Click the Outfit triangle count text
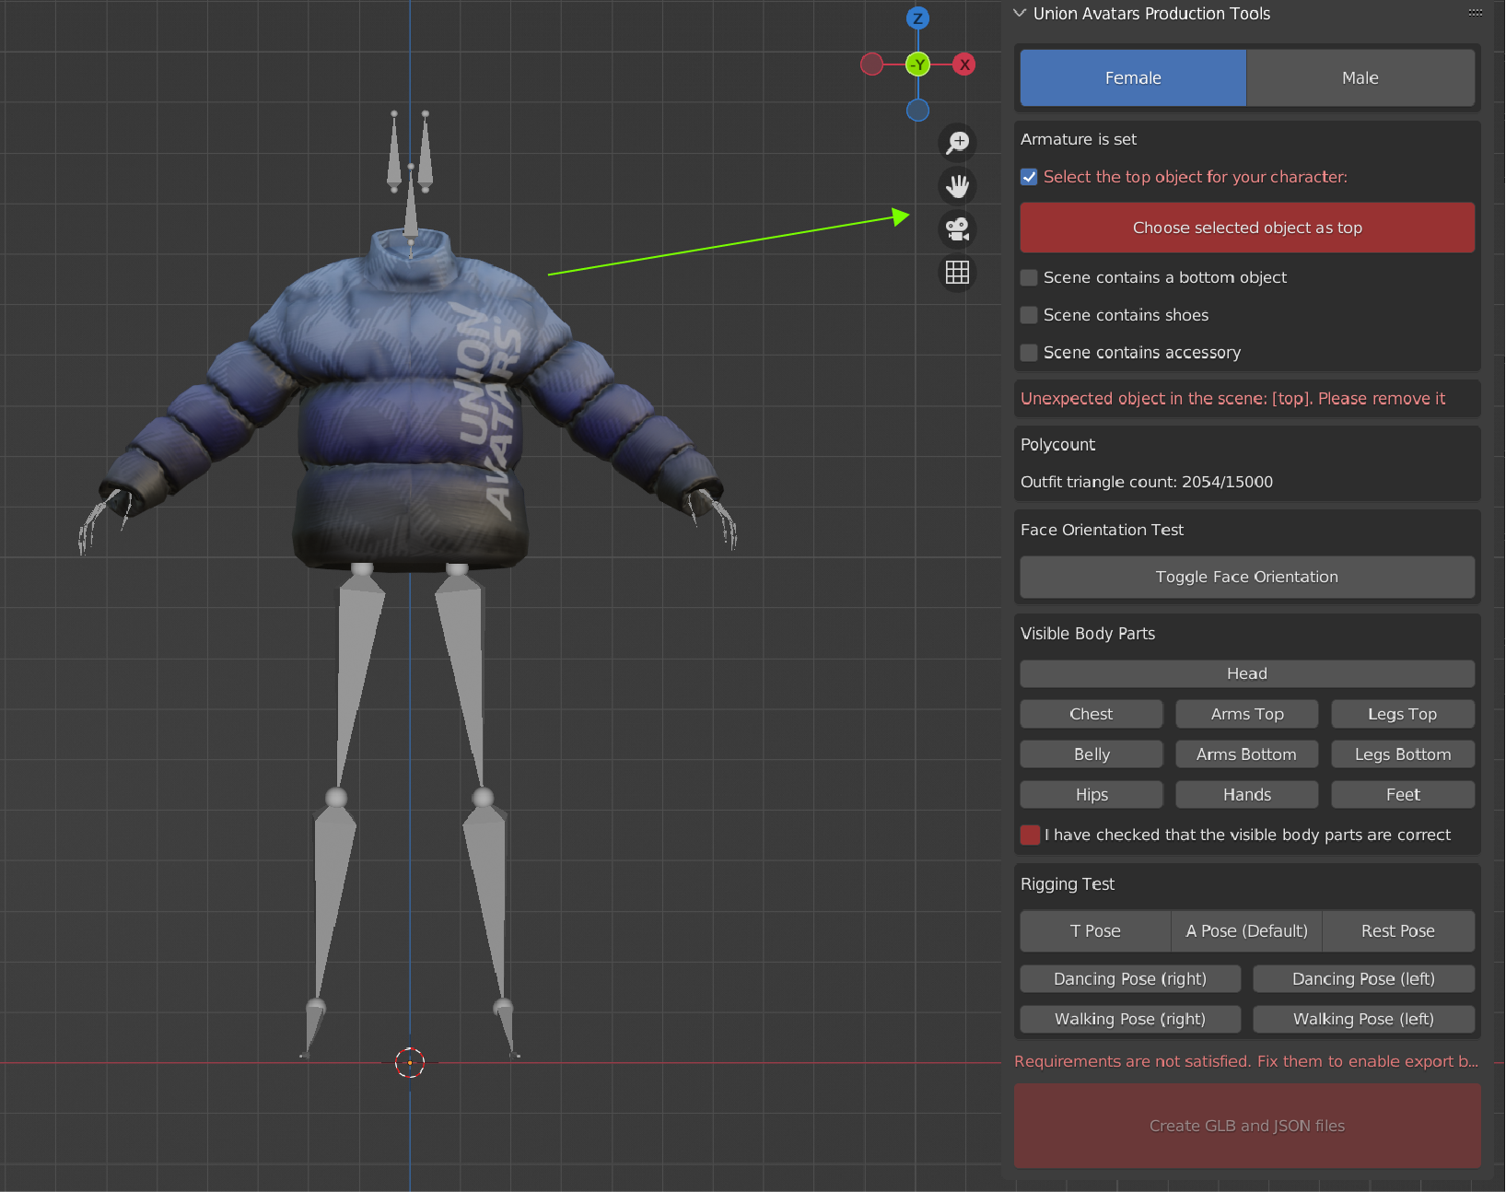The height and width of the screenshot is (1192, 1506). coord(1147,482)
